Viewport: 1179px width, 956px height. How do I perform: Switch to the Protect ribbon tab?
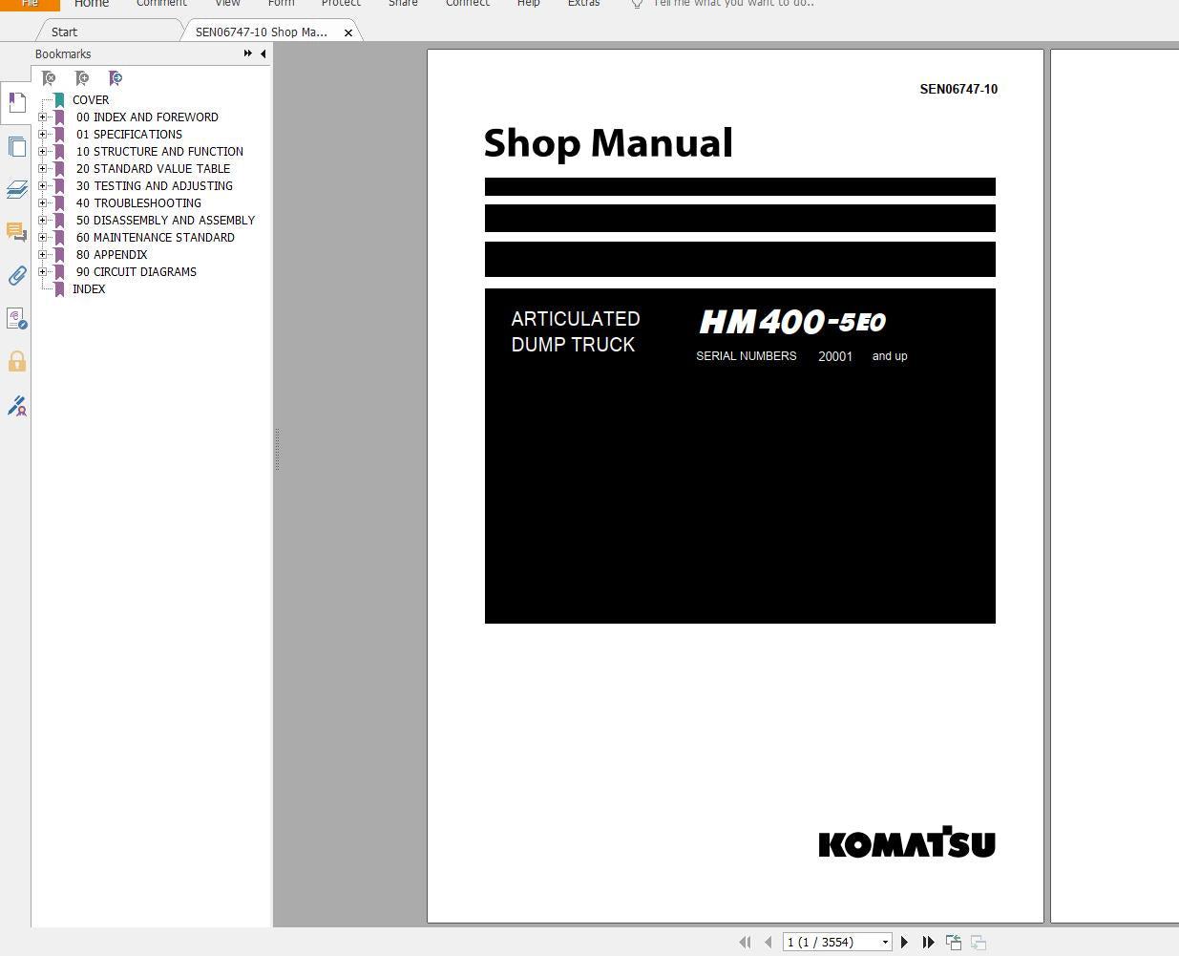click(341, 4)
